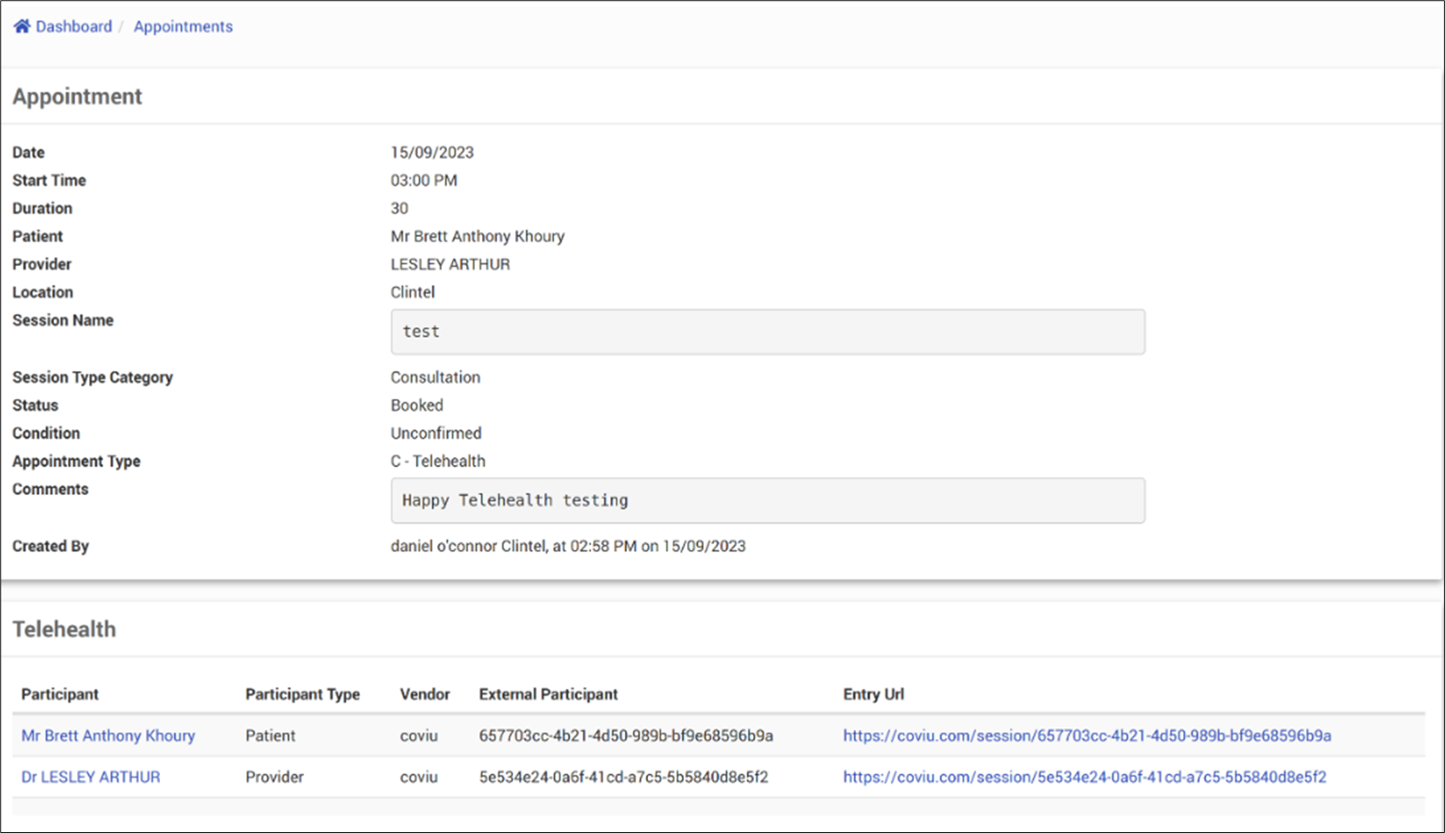
Task: Click the patient's external participant ID text
Action: pyautogui.click(x=626, y=736)
